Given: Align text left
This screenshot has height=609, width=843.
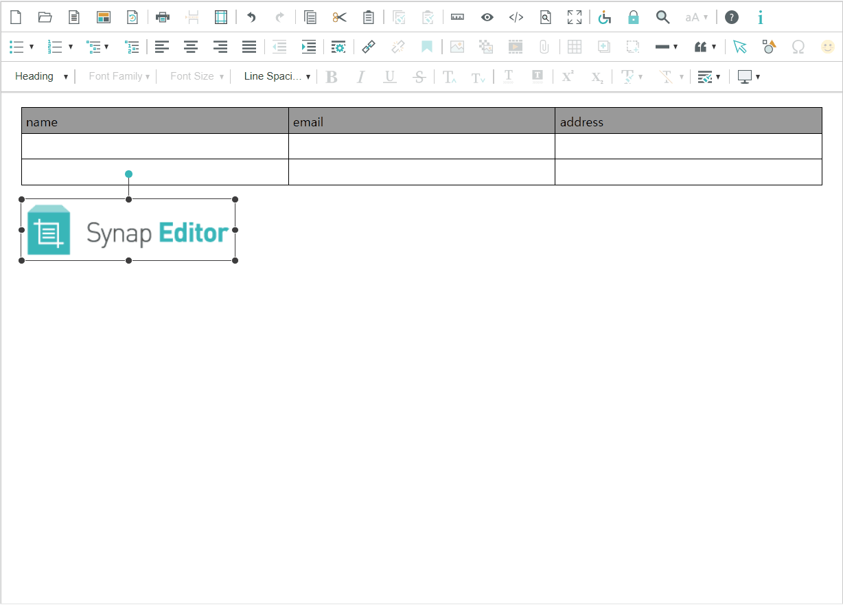Looking at the screenshot, I should [x=161, y=47].
